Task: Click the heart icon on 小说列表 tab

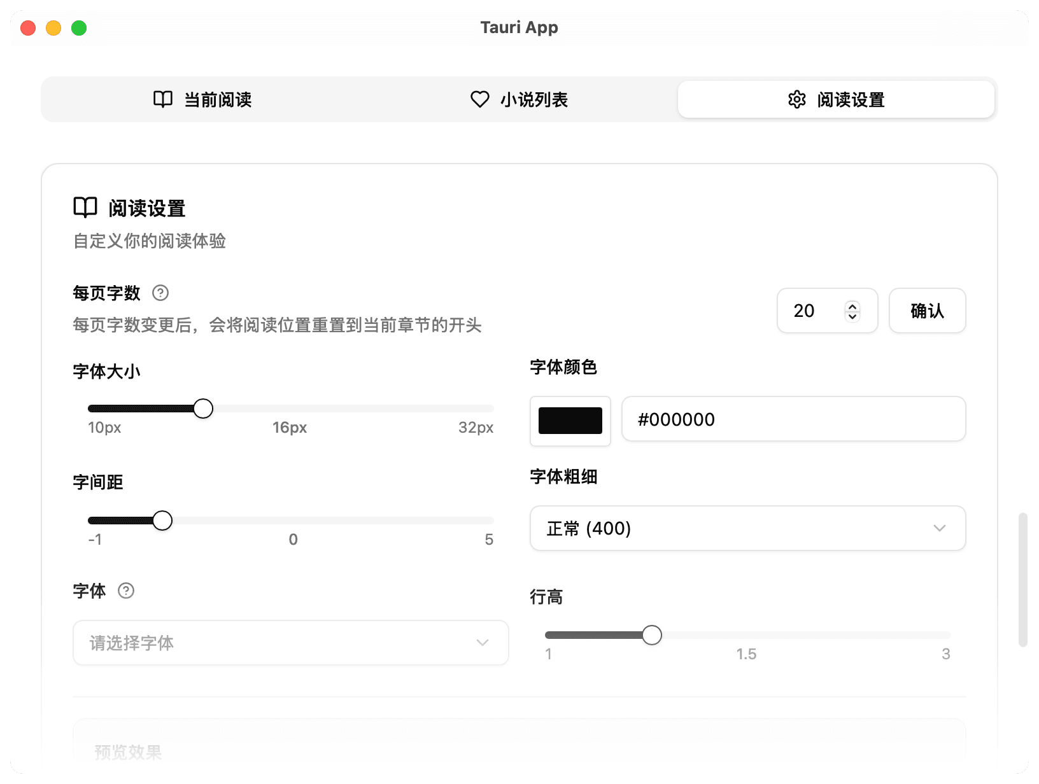Action: point(479,99)
